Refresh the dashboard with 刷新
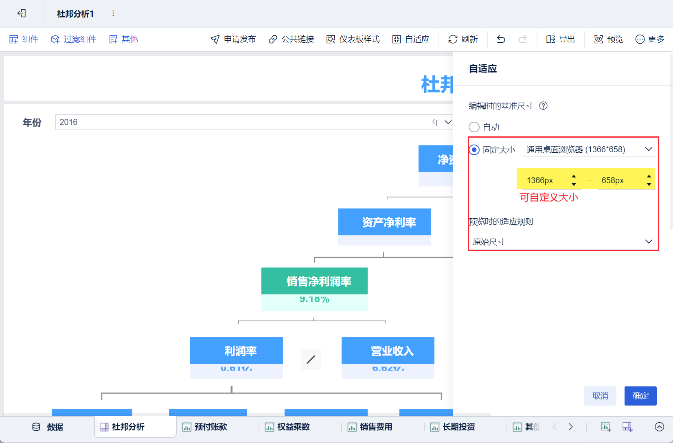Viewport: 673px width, 443px height. pyautogui.click(x=463, y=39)
